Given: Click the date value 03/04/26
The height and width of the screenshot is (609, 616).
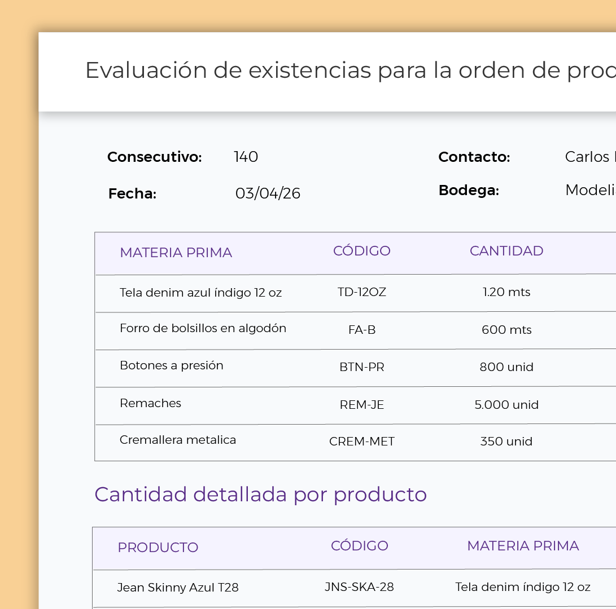Looking at the screenshot, I should click(x=268, y=193).
